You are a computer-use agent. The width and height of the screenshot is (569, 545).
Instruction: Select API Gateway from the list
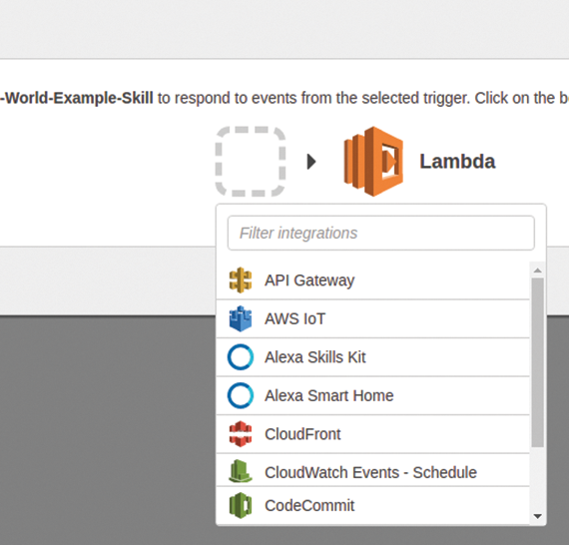pos(373,280)
